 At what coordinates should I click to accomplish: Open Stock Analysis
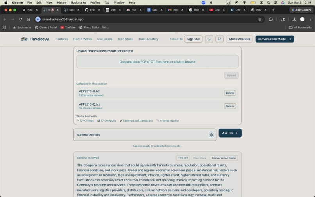pyautogui.click(x=239, y=39)
